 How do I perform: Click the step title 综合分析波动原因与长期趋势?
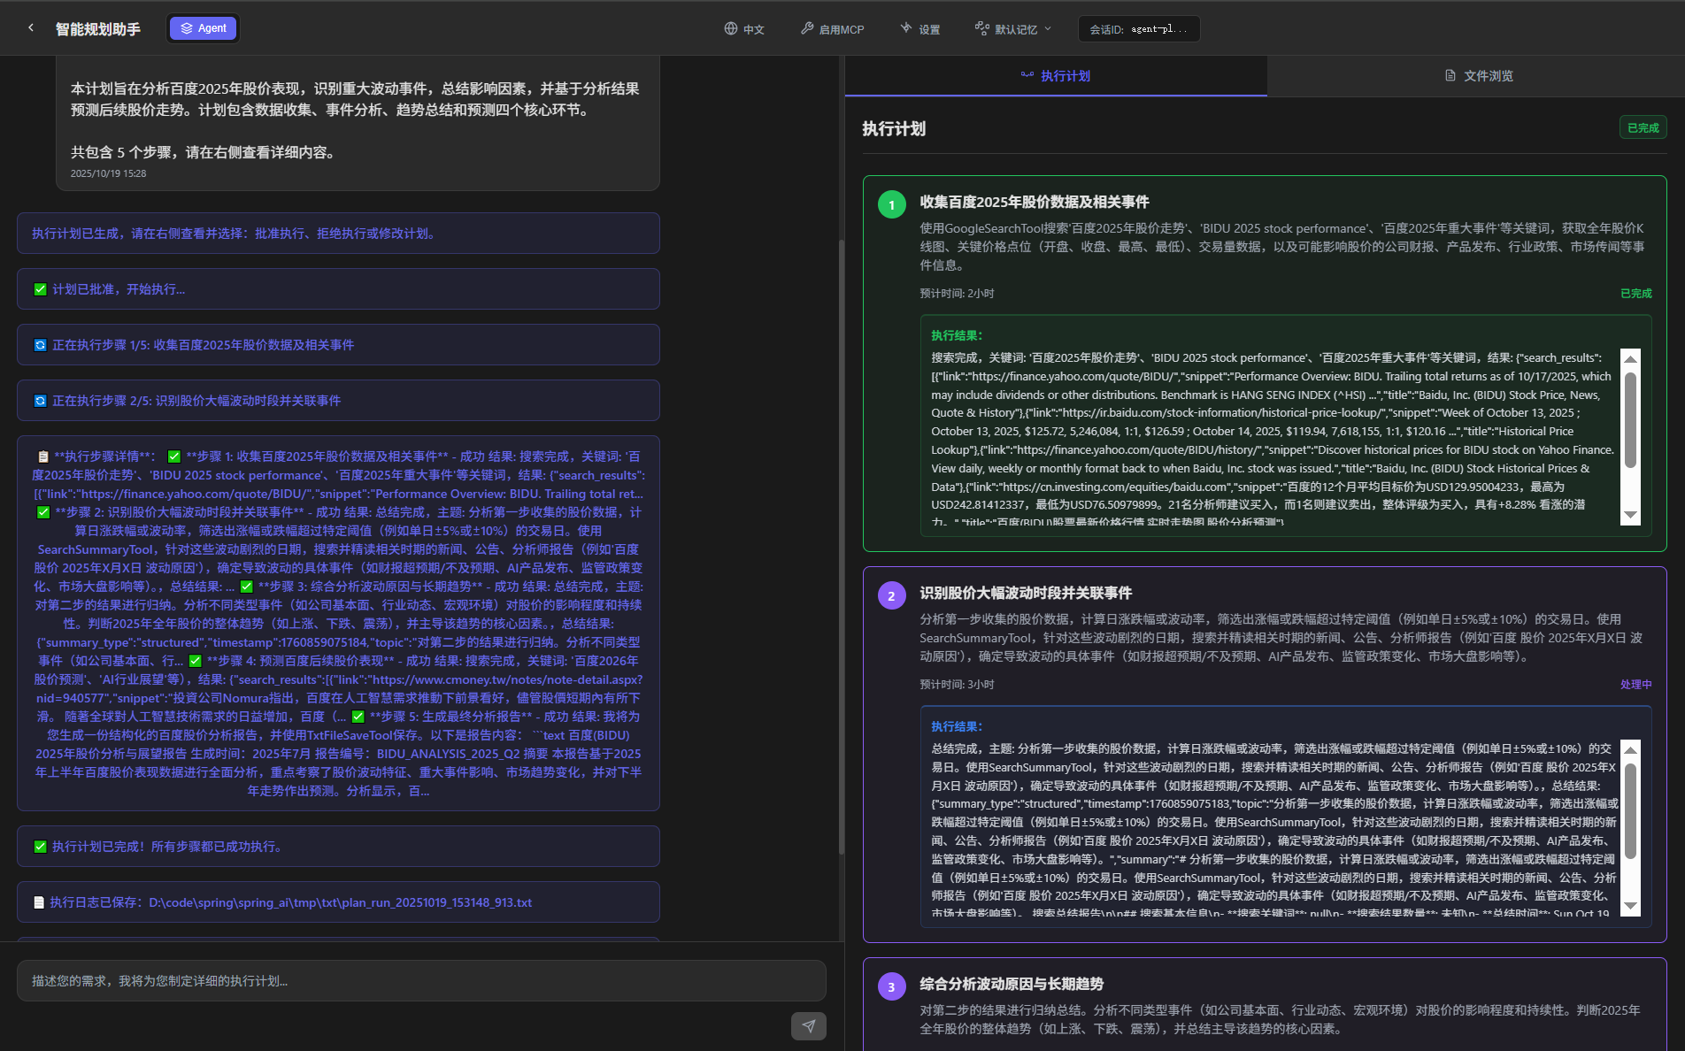(1012, 984)
